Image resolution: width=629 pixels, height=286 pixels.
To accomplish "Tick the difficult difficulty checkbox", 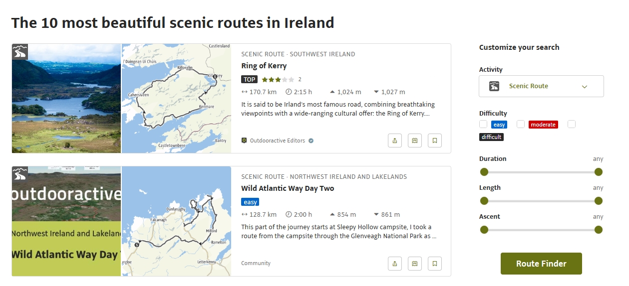I will click(x=572, y=124).
